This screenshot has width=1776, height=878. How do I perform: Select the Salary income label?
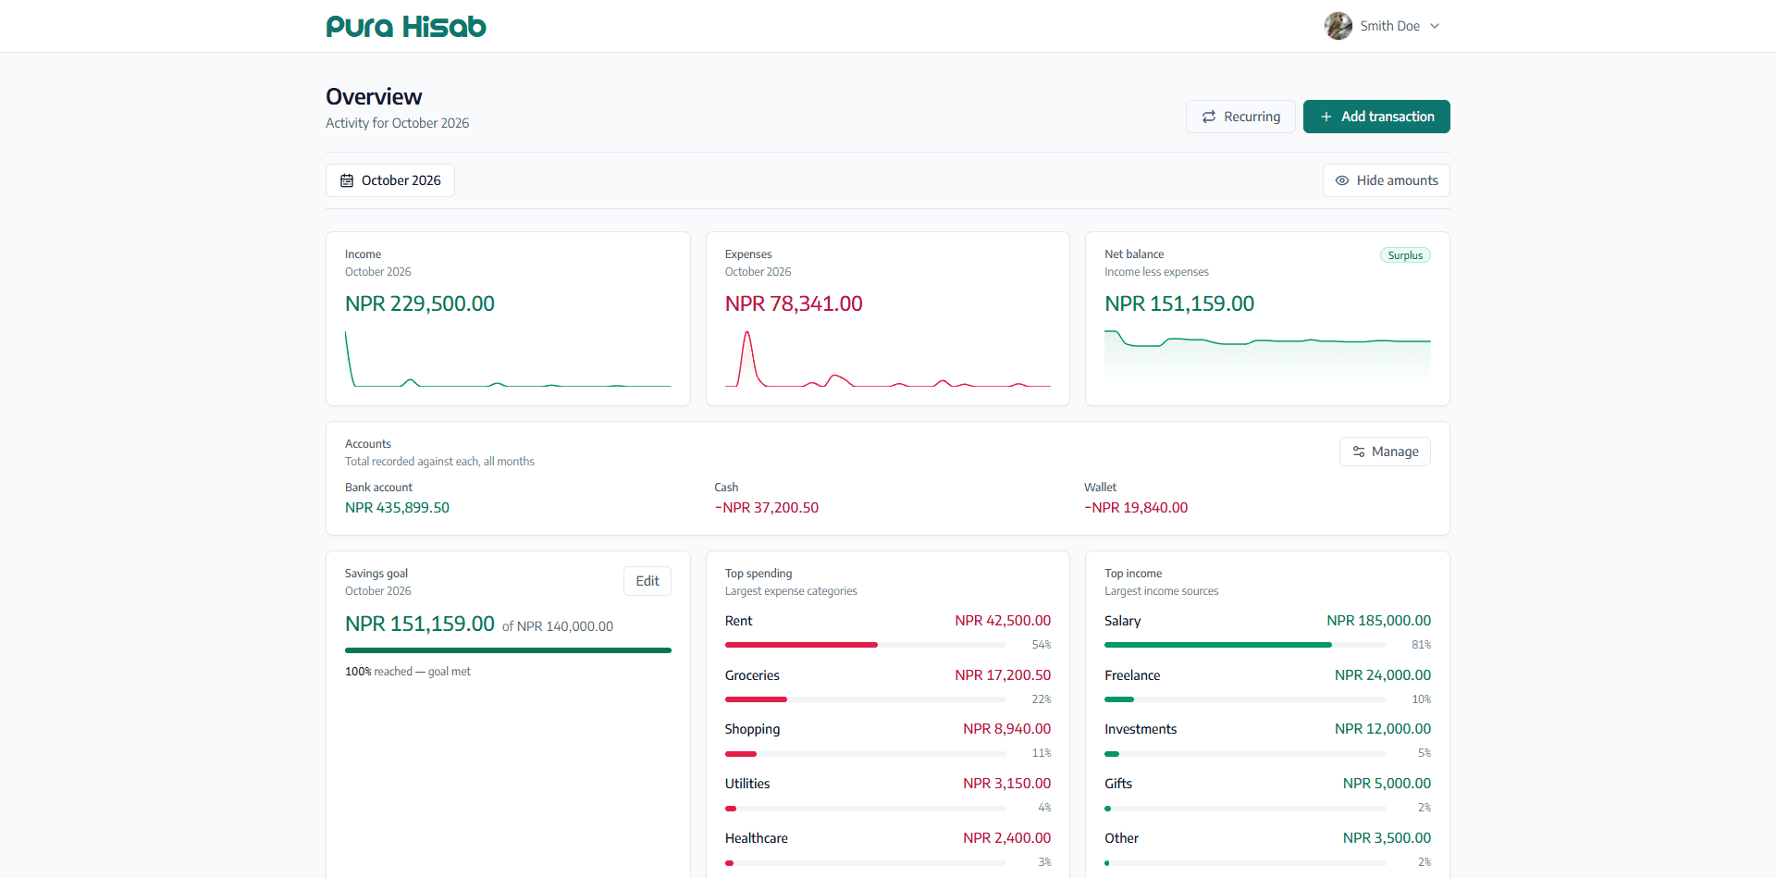[1122, 621]
